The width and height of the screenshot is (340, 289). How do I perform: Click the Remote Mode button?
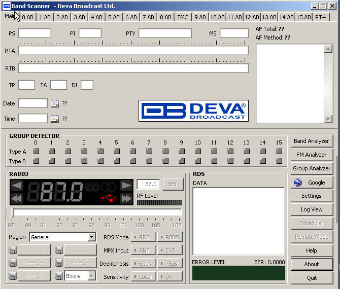312,237
